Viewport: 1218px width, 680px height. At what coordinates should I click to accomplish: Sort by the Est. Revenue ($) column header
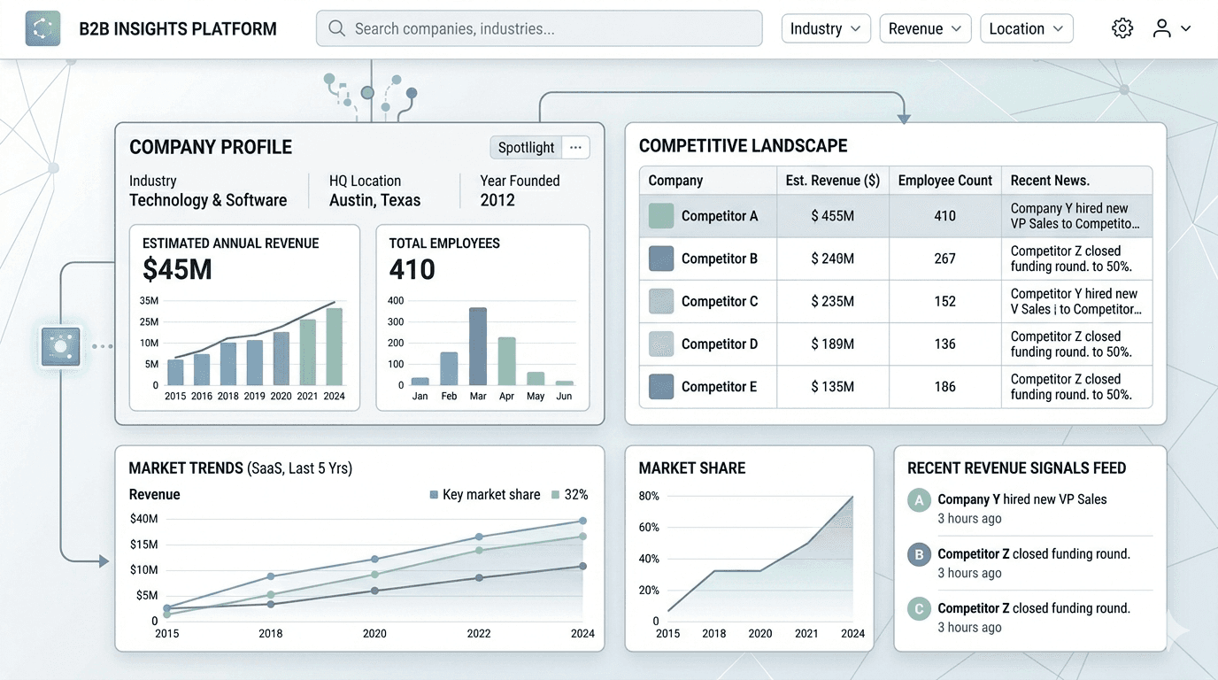833,181
